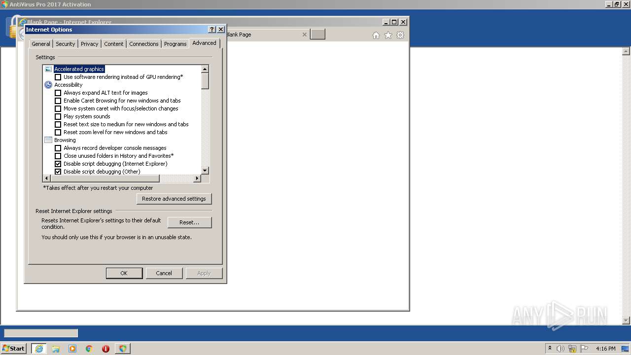Uncheck Disable script debugging (Other)
Screen dimensions: 631x355
58,172
